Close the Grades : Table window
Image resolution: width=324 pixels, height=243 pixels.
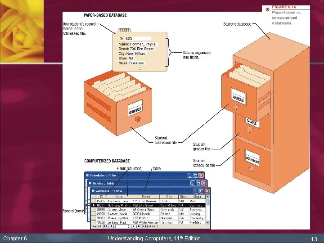[x=203, y=183]
